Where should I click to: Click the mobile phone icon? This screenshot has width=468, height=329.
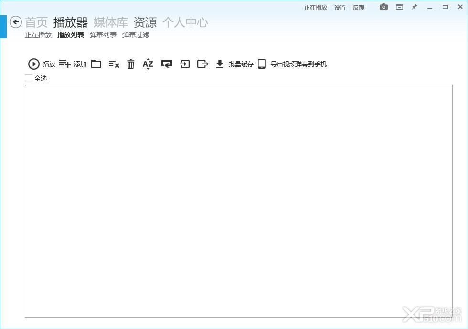pos(262,64)
